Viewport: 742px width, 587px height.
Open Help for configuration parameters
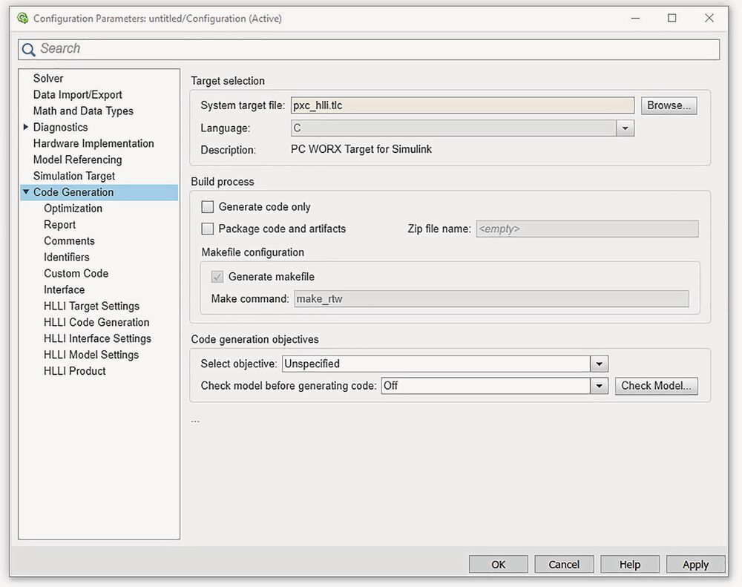click(x=629, y=564)
